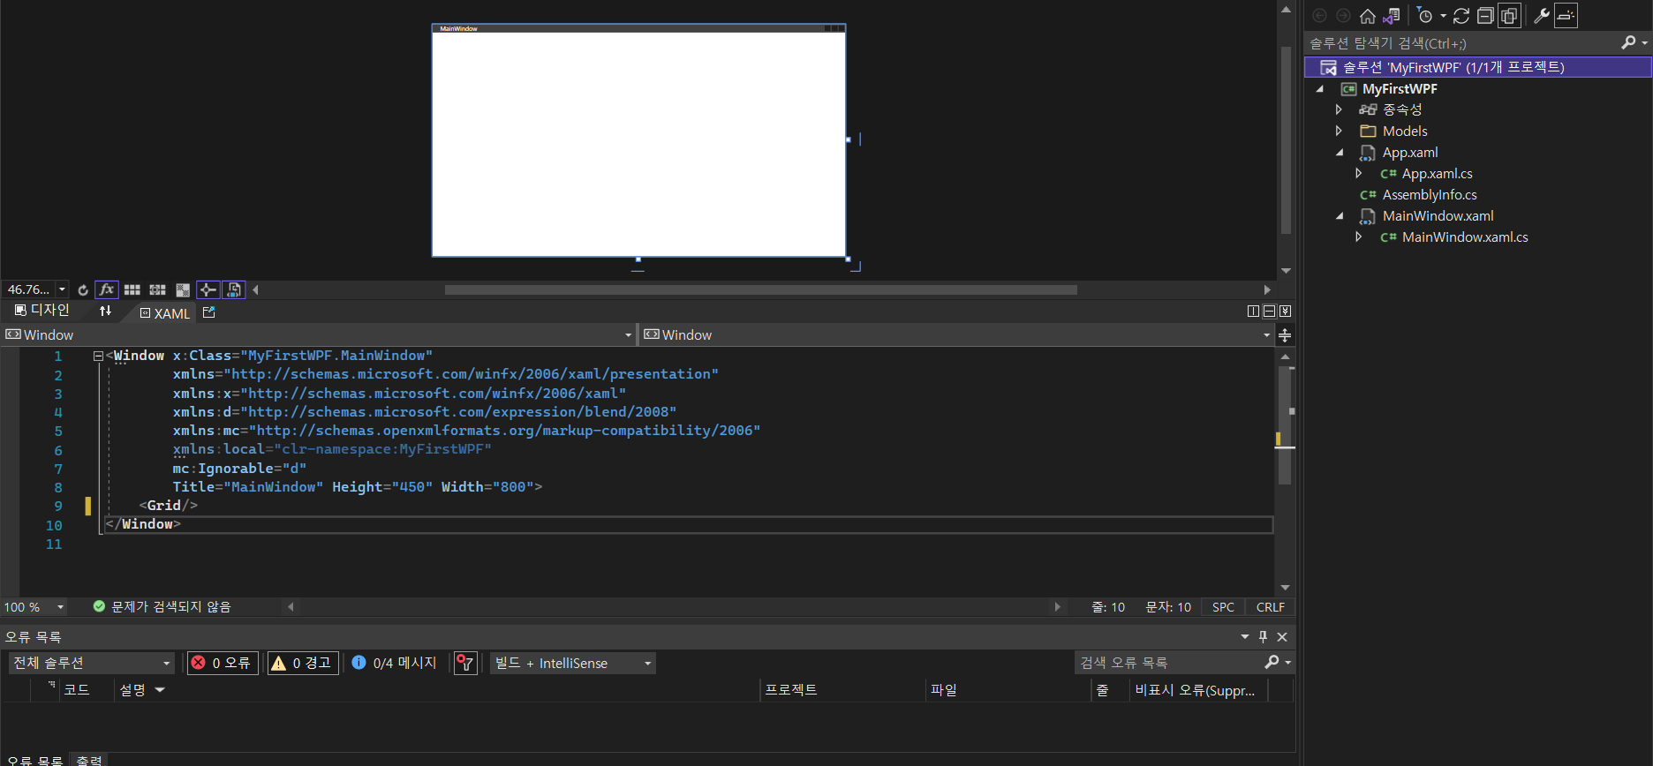Toggle snap to snaplines icon
This screenshot has height=766, width=1653.
208,289
